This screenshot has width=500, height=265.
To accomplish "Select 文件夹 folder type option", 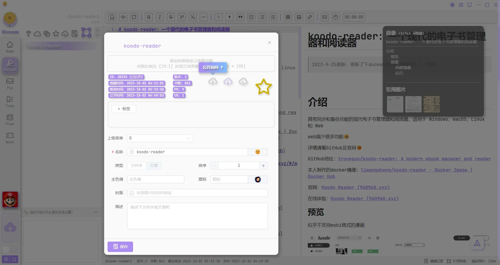I will point(137,166).
